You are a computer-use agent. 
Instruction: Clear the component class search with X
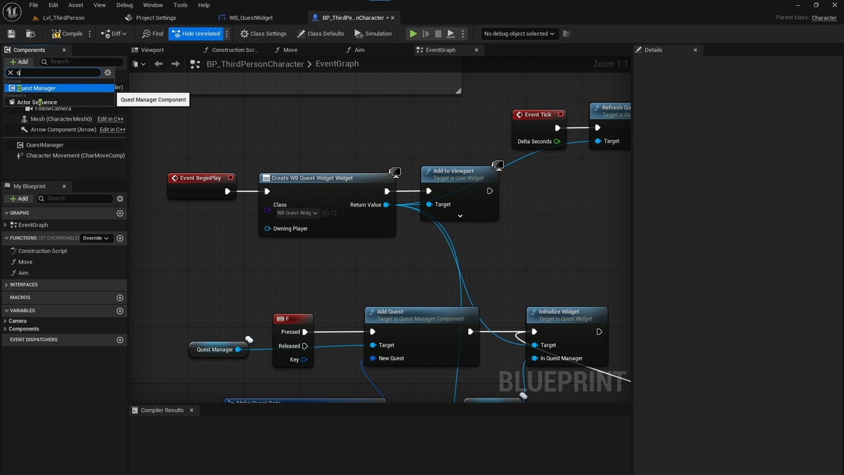point(10,73)
